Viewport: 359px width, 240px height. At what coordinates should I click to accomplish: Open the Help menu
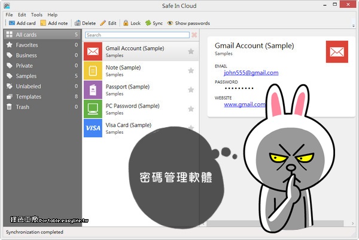pyautogui.click(x=53, y=14)
